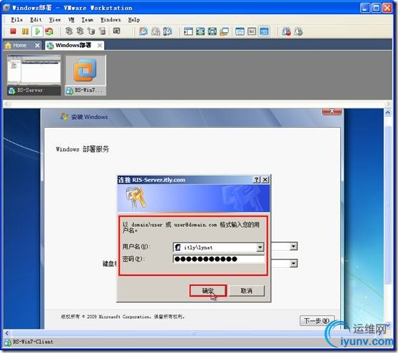Click the Home tab's house icon
398x353 pixels.
click(8, 46)
